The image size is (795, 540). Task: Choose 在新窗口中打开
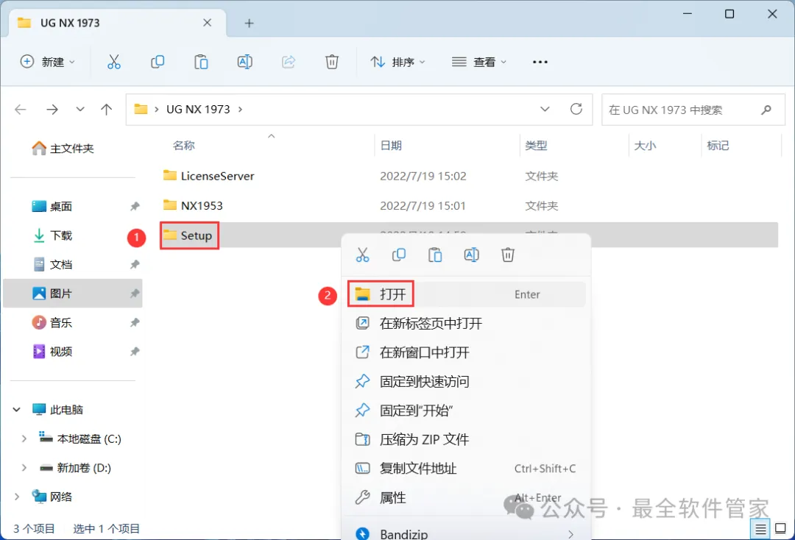pos(466,352)
